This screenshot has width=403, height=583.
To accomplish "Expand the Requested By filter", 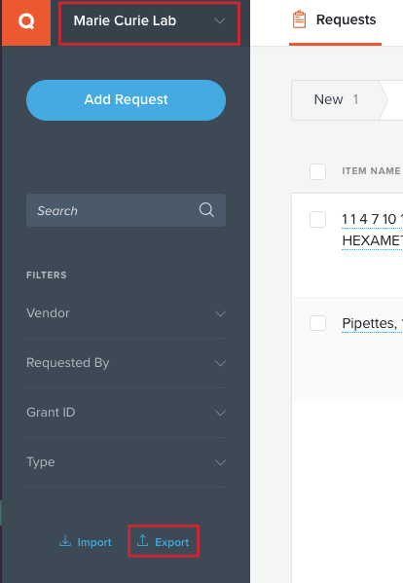I will 126,363.
